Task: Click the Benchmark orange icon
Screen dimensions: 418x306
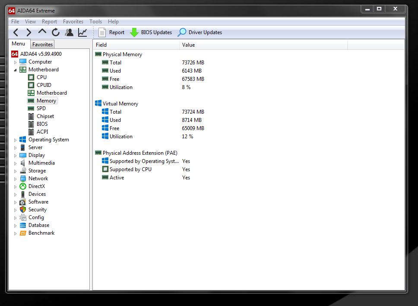Action: [23, 233]
